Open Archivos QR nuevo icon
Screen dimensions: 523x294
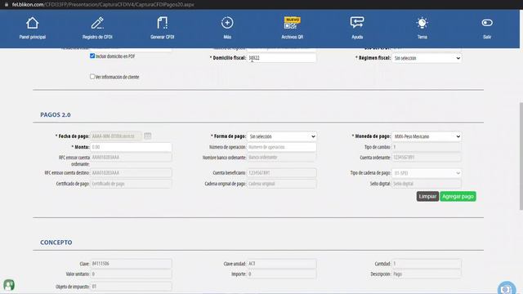coord(293,23)
